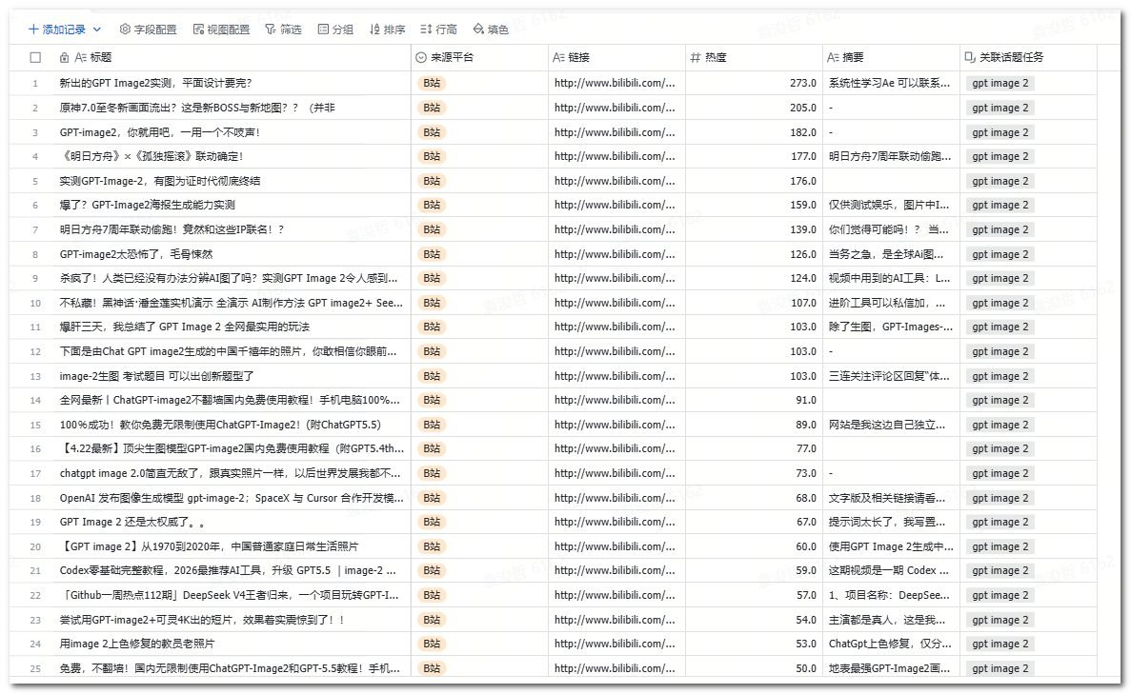Select the title starting with 原神7.0至冬新画面流出
This screenshot has height=694, width=1131.
pyautogui.click(x=197, y=108)
